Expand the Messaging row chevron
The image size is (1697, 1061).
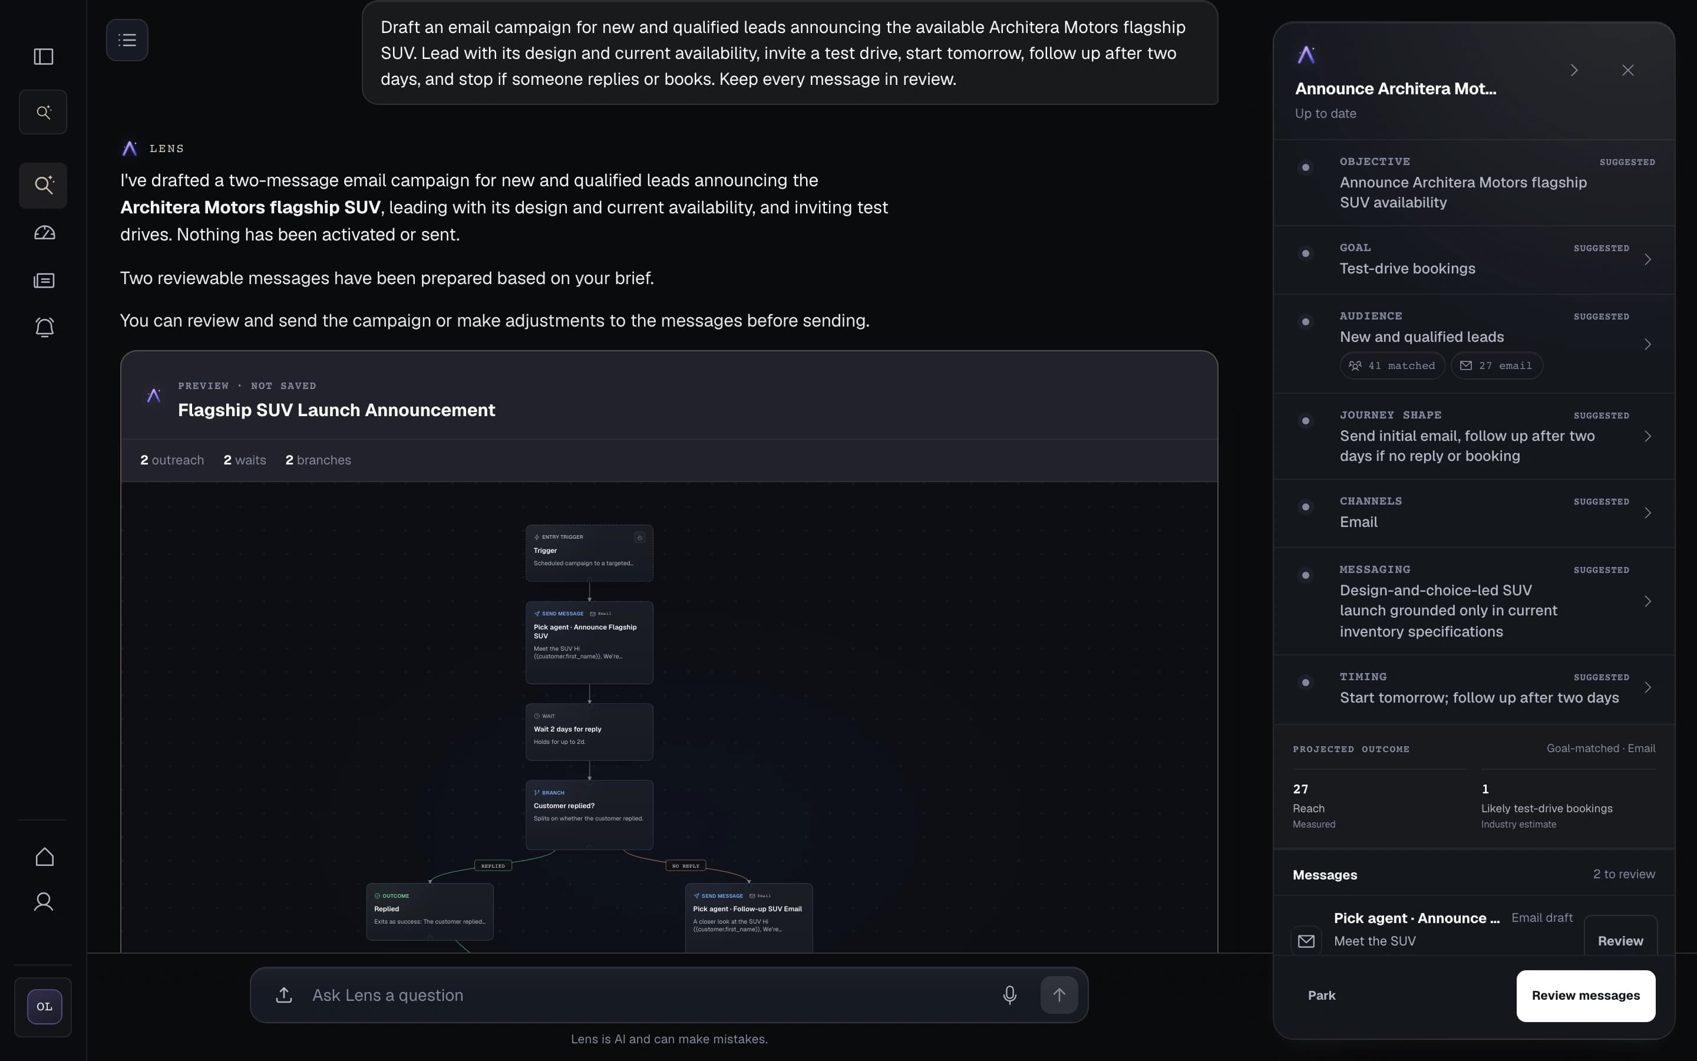click(x=1648, y=601)
